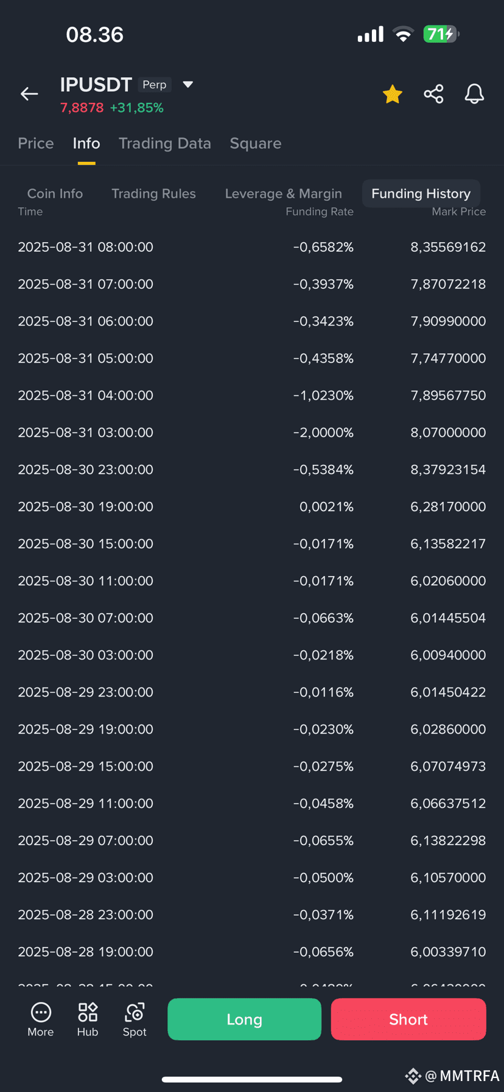Open the share icon
504x1092 pixels.
click(433, 94)
